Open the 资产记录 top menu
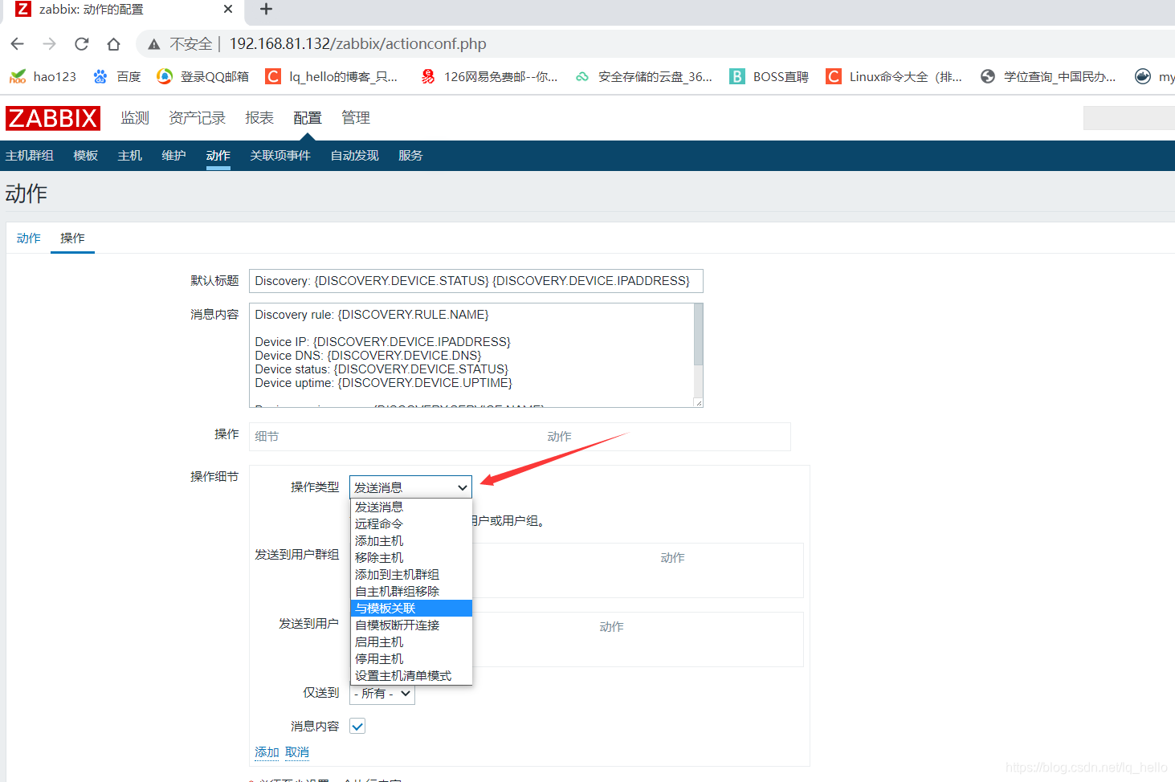This screenshot has height=782, width=1175. click(197, 118)
